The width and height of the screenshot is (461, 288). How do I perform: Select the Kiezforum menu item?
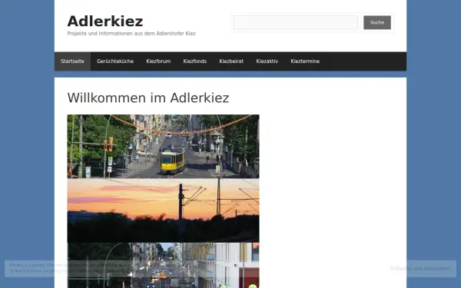tap(158, 61)
